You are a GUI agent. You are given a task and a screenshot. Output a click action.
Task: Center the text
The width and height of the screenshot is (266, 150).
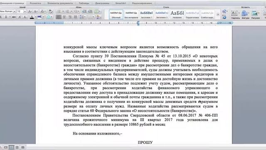pos(64,17)
